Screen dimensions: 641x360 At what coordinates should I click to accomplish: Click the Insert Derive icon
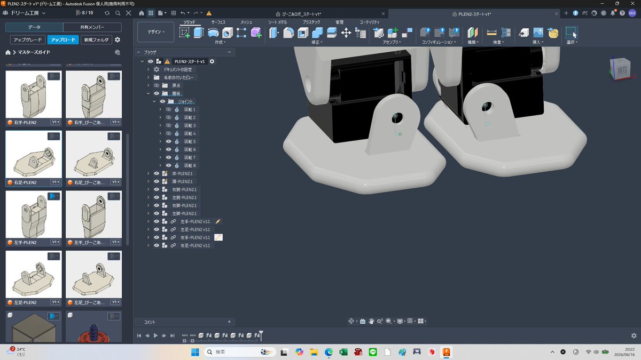pos(524,33)
